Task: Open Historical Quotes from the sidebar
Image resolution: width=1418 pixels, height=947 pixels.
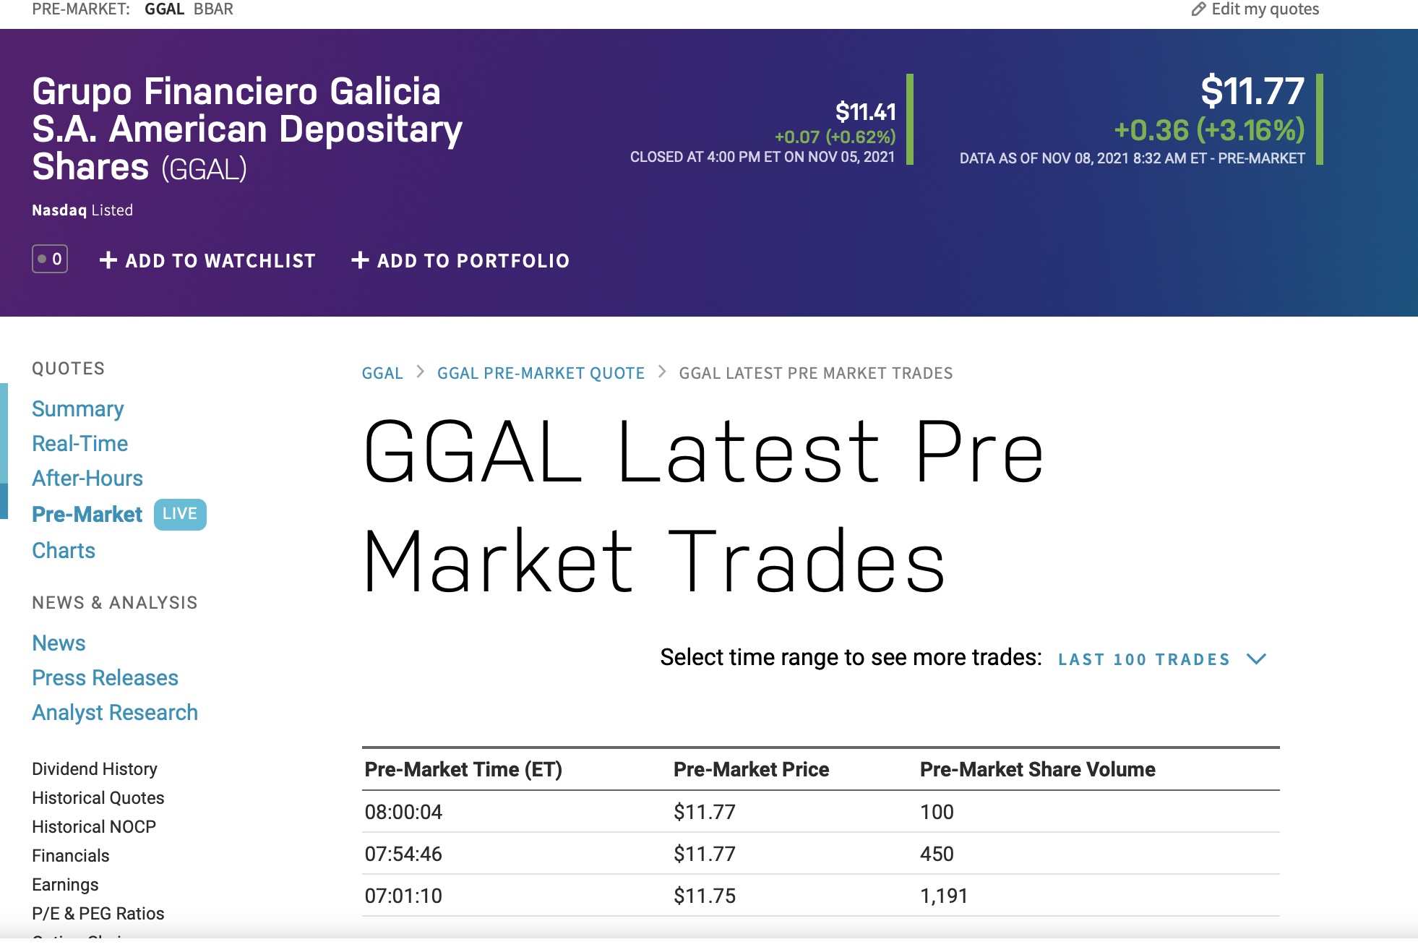Action: pyautogui.click(x=98, y=798)
